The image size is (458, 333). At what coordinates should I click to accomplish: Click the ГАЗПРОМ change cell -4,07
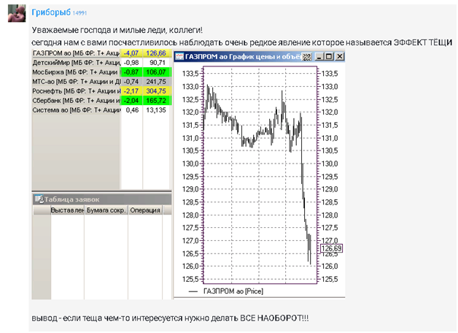[131, 53]
